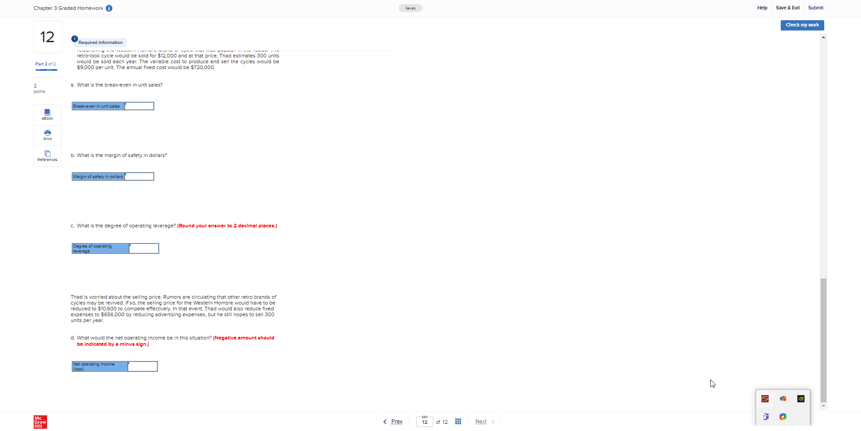This screenshot has width=861, height=431.
Task: Click Save & Exit
Action: pos(788,8)
